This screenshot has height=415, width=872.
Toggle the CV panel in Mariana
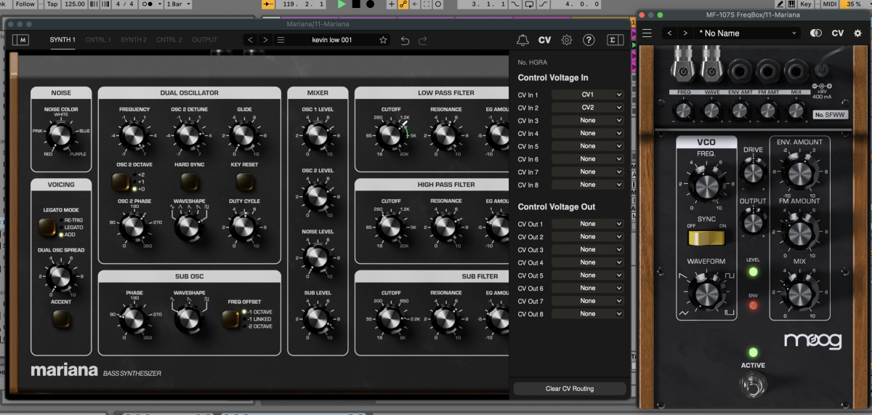pyautogui.click(x=544, y=40)
